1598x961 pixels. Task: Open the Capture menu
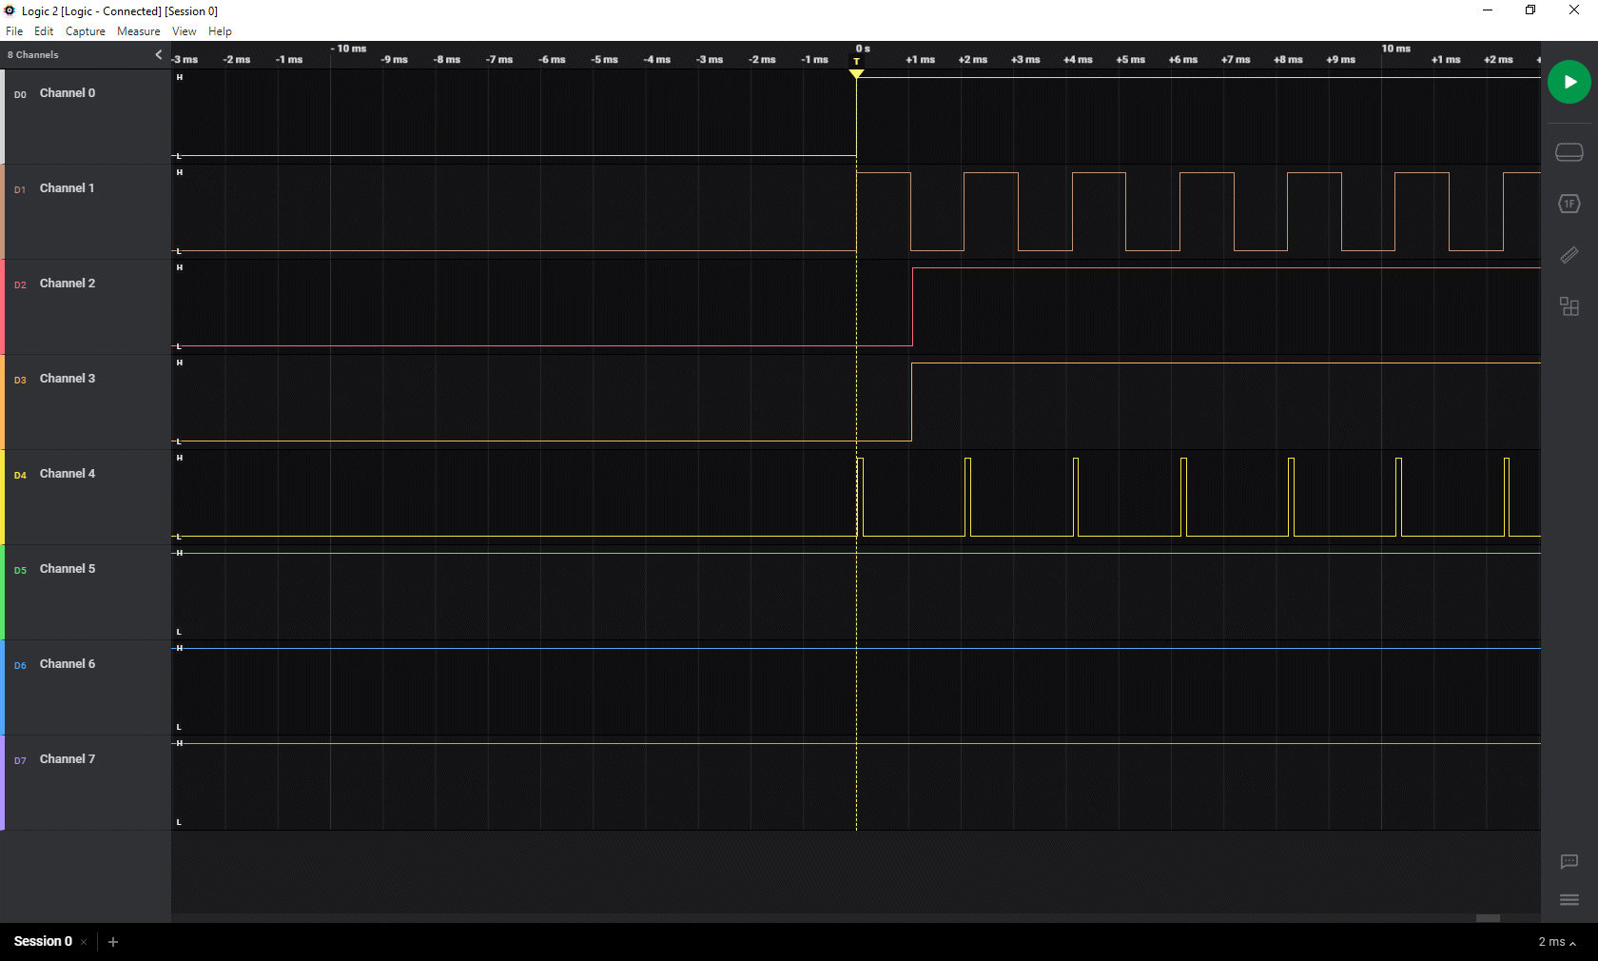86,31
